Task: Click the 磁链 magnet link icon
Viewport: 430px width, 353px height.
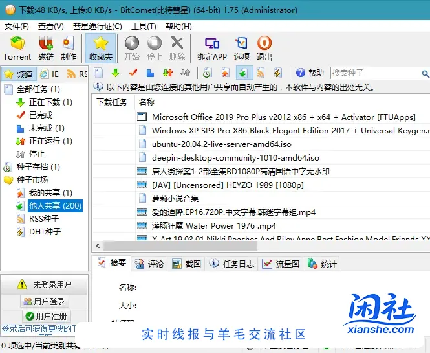Action: (x=46, y=48)
